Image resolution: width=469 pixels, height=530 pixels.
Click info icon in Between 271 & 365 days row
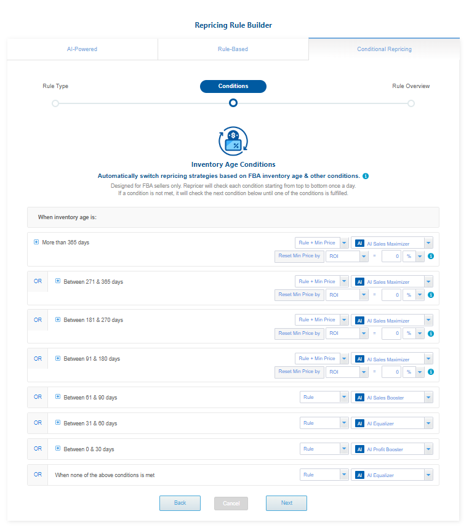tap(431, 295)
